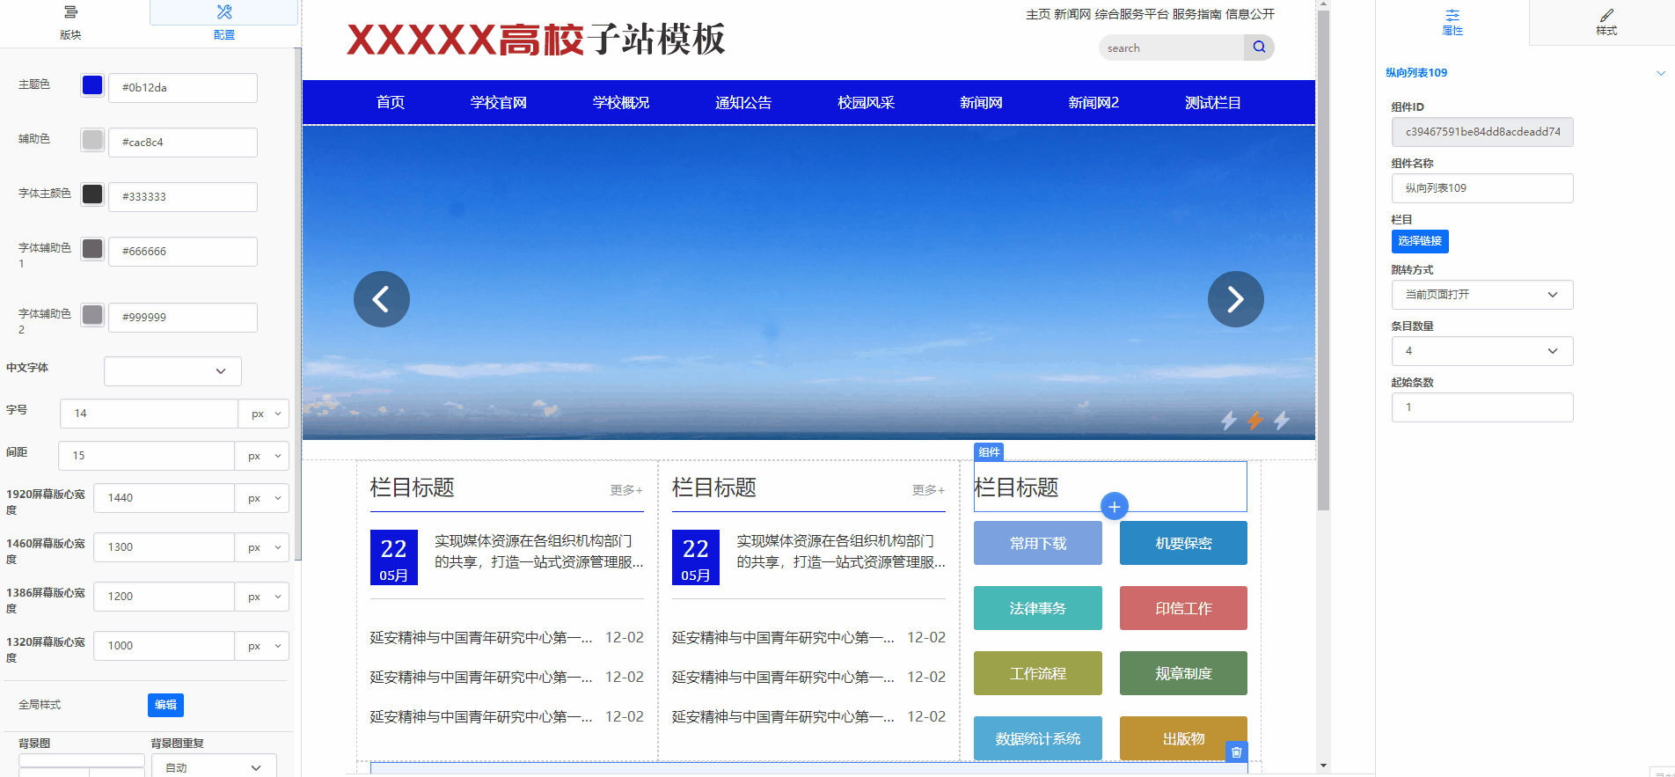Open the 字号 px unit selector

point(265,414)
